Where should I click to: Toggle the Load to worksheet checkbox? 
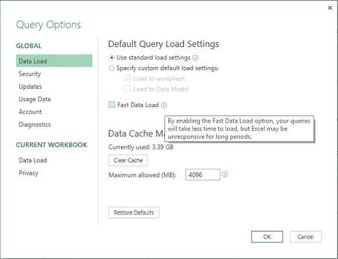[x=128, y=79]
